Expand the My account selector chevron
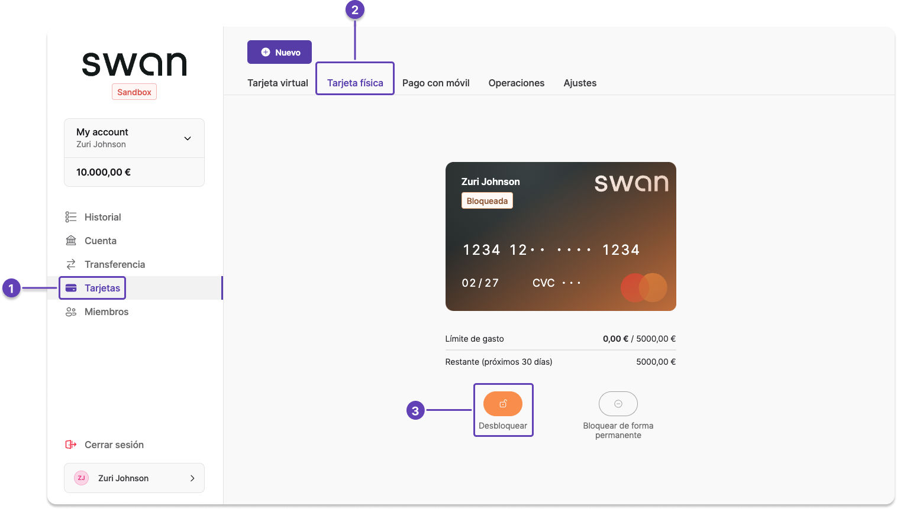897x509 pixels. coord(188,138)
